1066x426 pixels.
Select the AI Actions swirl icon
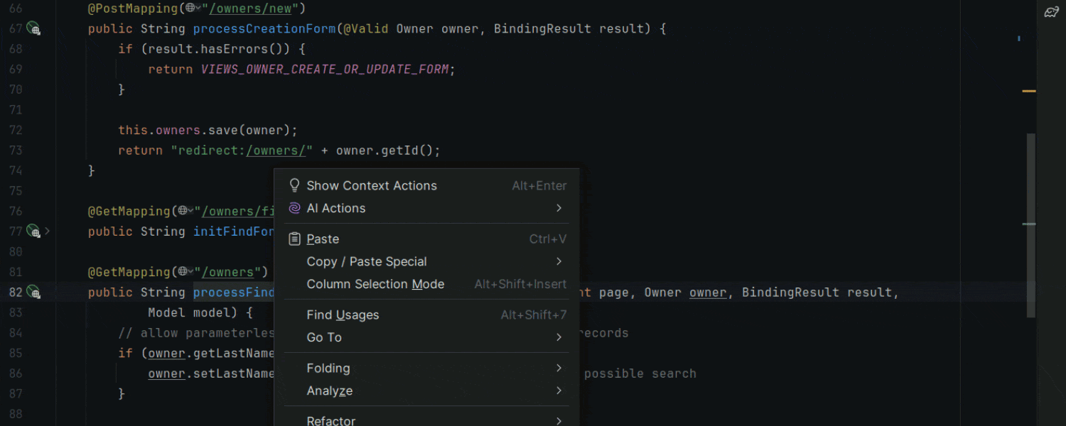(x=294, y=208)
